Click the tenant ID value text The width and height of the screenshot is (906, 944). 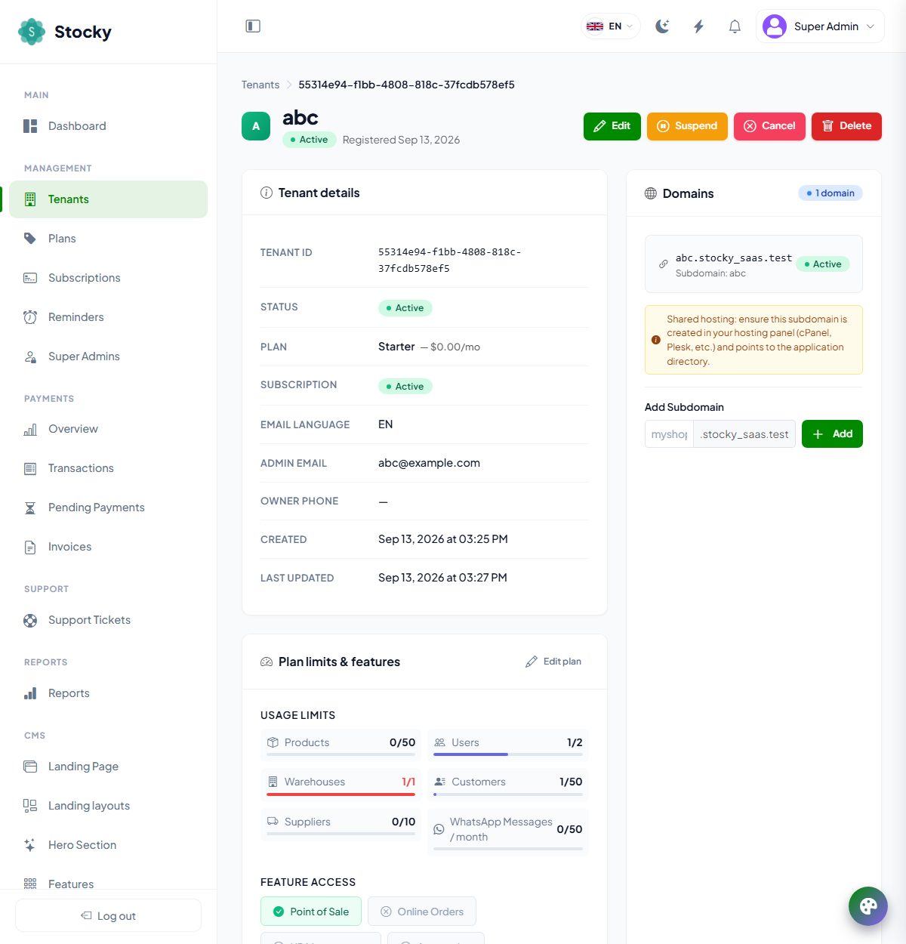(x=449, y=261)
